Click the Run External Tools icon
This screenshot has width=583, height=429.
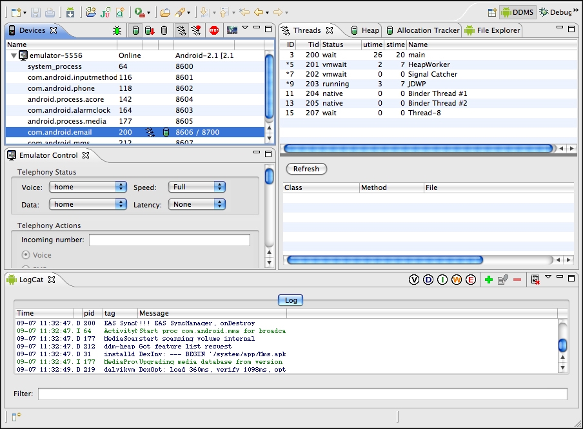140,13
